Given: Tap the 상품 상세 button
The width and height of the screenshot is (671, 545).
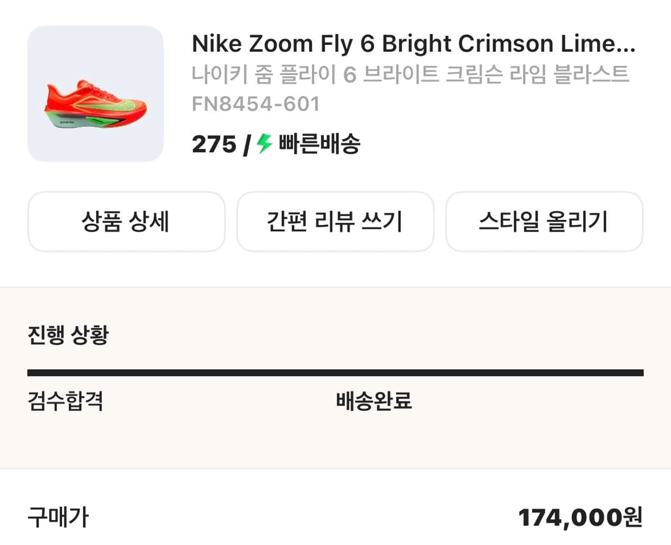Looking at the screenshot, I should [x=126, y=222].
